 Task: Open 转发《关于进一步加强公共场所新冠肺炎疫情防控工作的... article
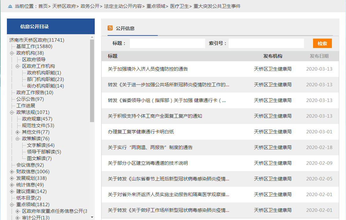tap(168, 85)
